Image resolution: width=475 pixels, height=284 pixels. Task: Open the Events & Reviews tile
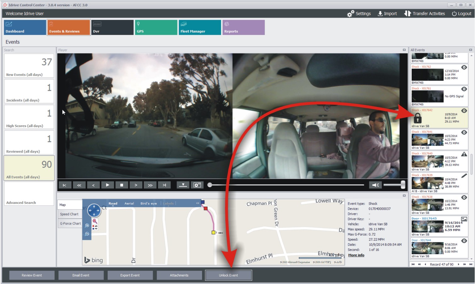(69, 27)
